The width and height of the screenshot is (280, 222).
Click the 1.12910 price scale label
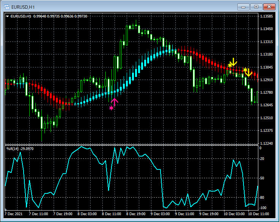267,80
